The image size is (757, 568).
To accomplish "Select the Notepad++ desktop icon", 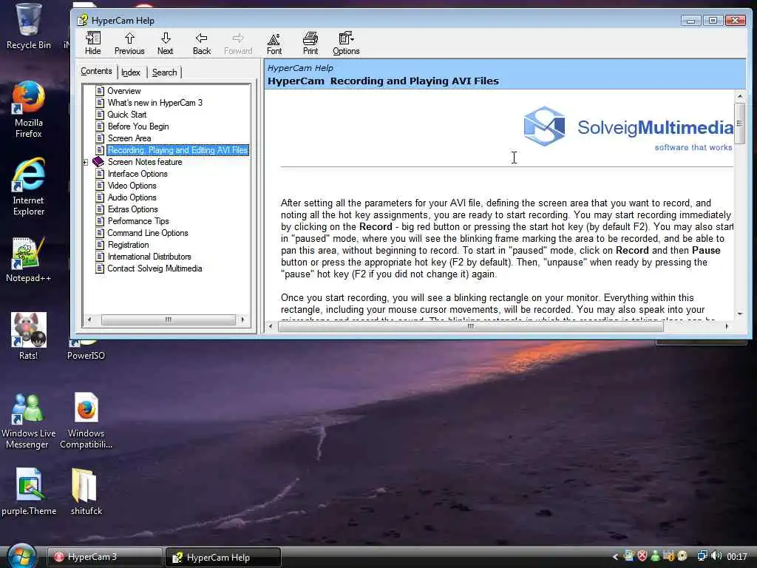I will [28, 260].
